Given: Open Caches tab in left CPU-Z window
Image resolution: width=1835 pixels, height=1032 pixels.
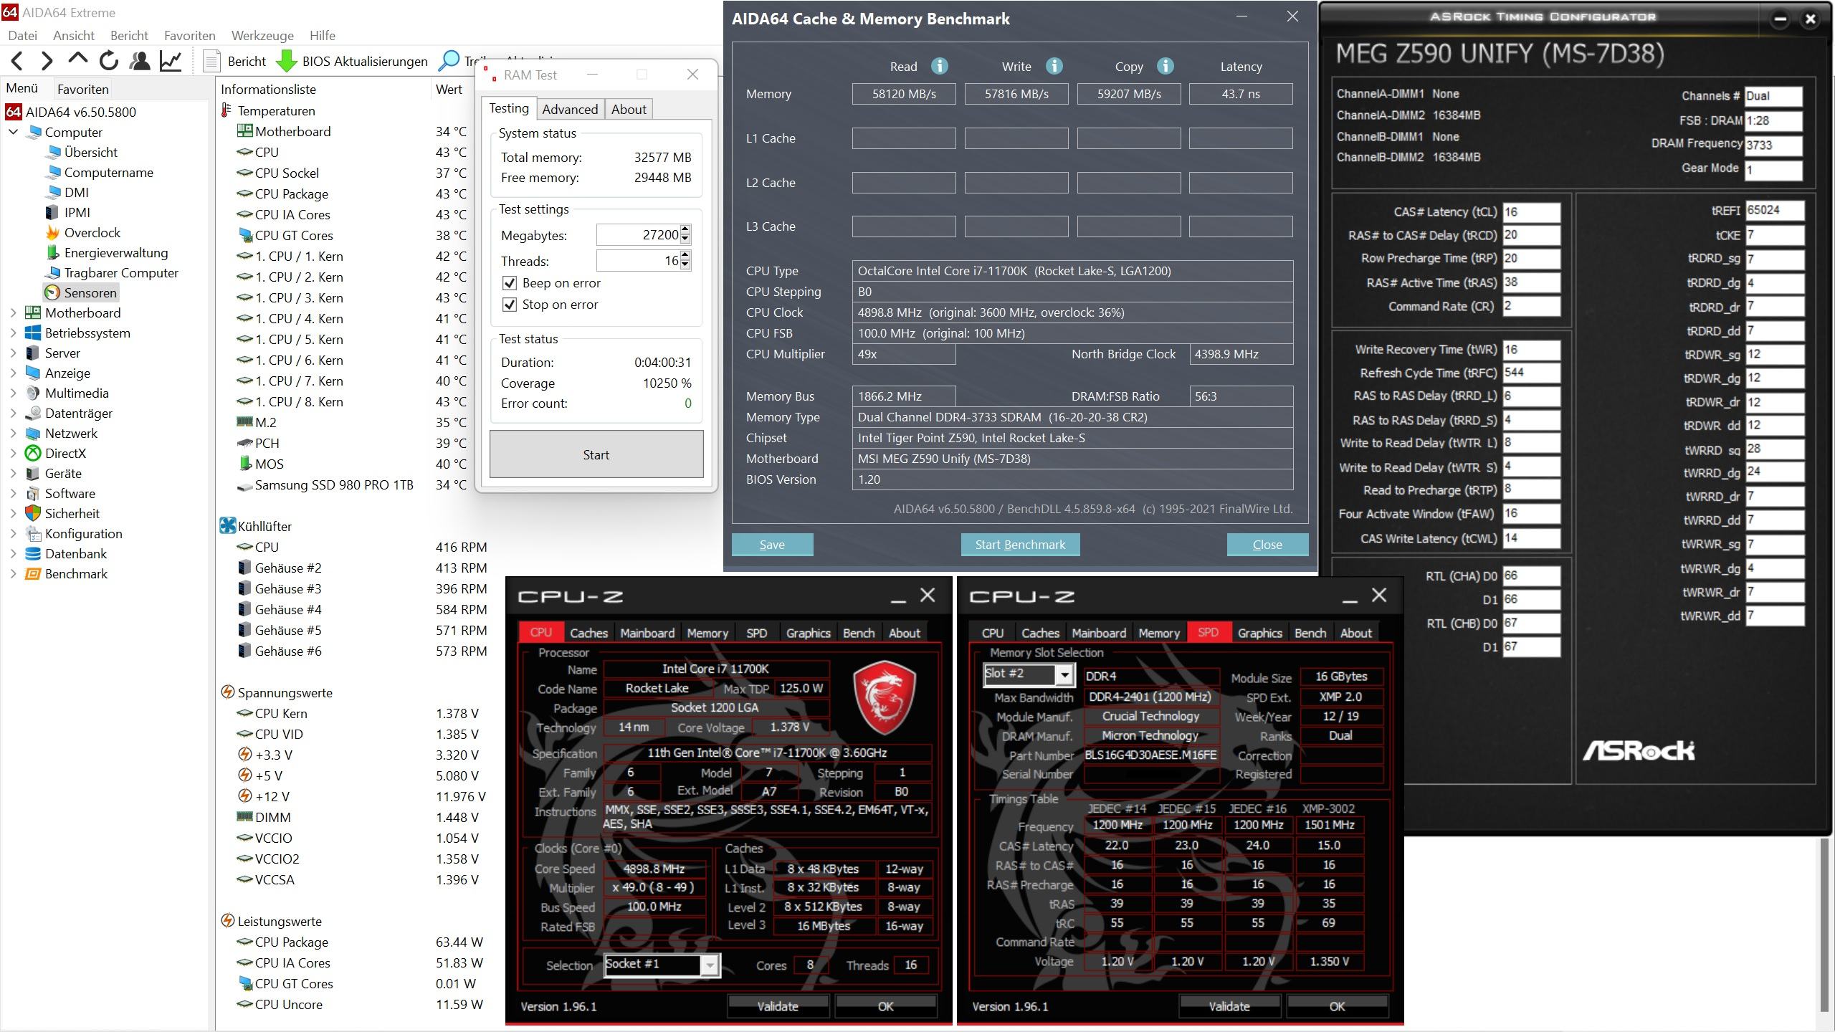Looking at the screenshot, I should coord(588,633).
